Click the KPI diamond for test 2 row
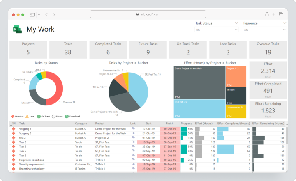Viewport: 296px width, 181px height. pyautogui.click(x=14, y=138)
